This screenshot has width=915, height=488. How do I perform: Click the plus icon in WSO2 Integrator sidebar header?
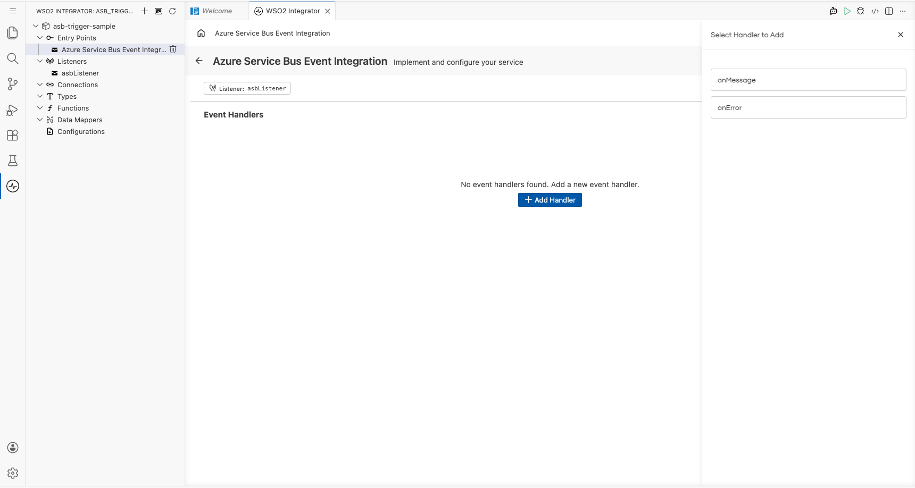144,11
